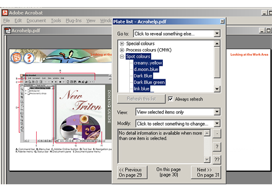The width and height of the screenshot is (272, 191).
Task: Expand the Process colours (CMYK) node
Action: click(122, 50)
